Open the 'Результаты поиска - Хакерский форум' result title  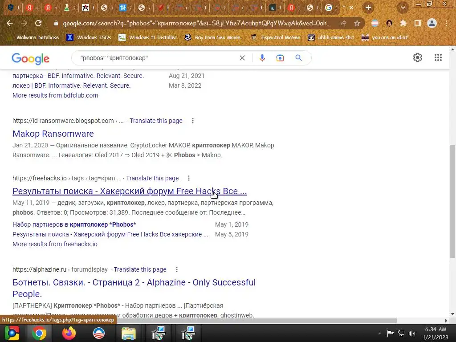click(x=130, y=191)
